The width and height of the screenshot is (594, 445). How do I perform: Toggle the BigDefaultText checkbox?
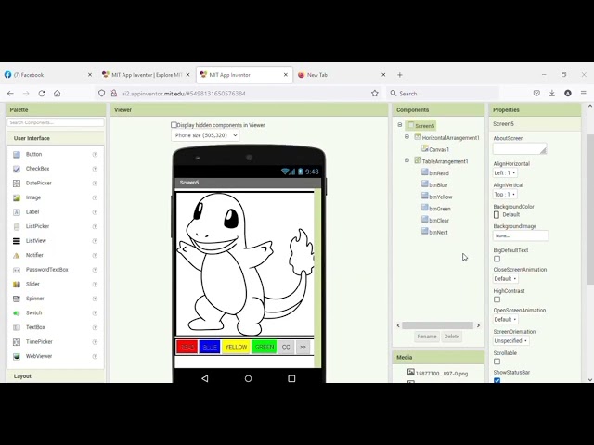(x=497, y=259)
